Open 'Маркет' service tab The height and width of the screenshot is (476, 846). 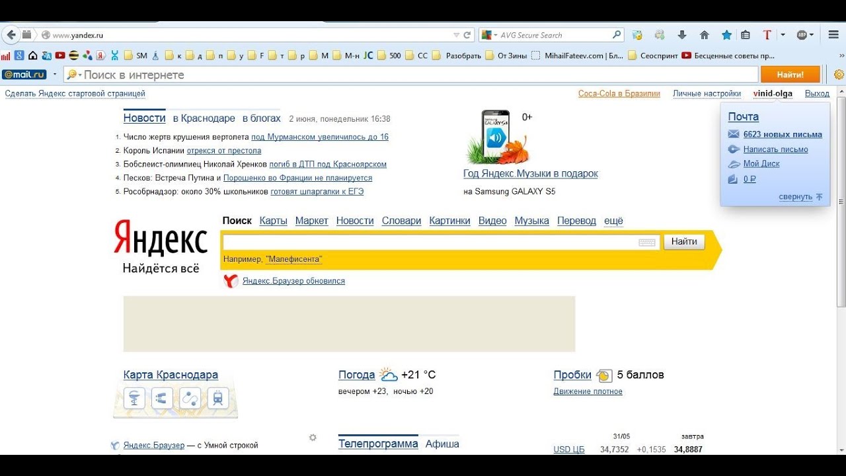click(312, 221)
